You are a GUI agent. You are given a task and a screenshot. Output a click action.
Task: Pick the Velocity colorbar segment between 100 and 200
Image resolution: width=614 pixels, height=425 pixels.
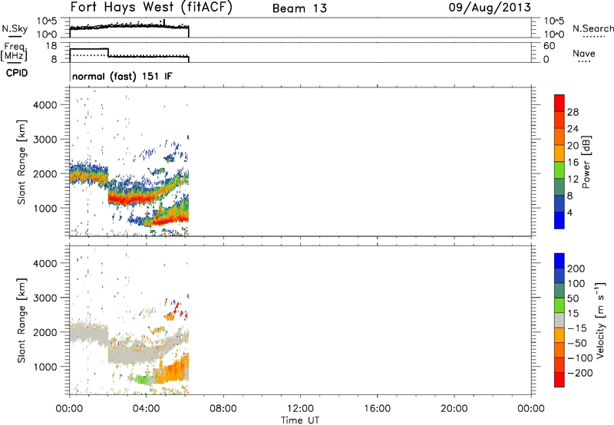[560, 275]
